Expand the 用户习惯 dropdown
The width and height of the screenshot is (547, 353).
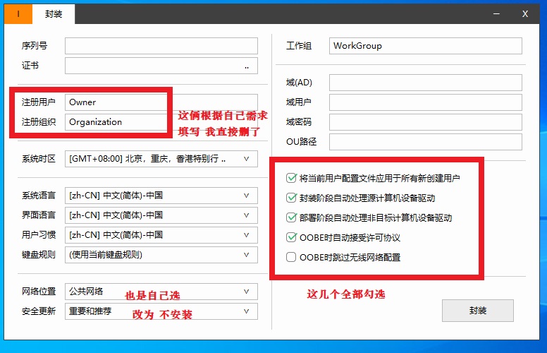tap(246, 234)
